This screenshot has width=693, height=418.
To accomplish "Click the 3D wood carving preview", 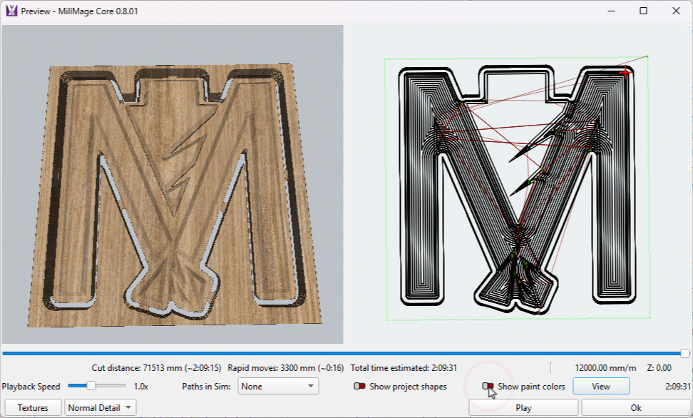I will coord(173,185).
